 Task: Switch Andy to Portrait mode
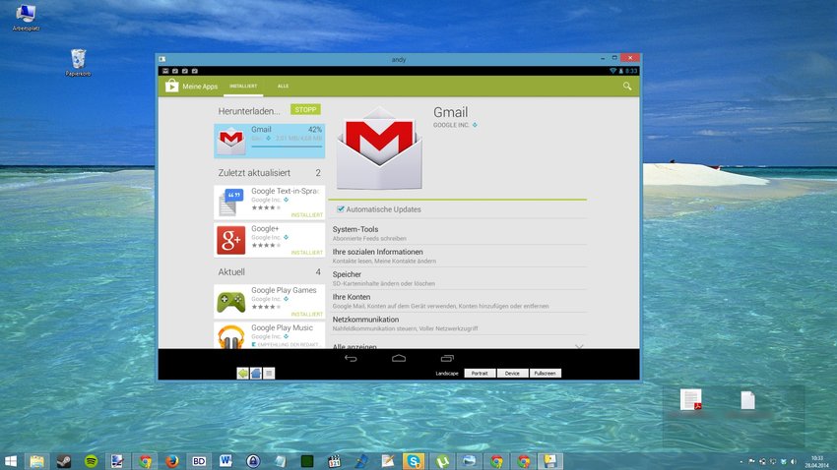click(x=480, y=373)
